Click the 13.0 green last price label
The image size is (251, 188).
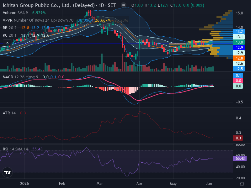click(x=239, y=42)
